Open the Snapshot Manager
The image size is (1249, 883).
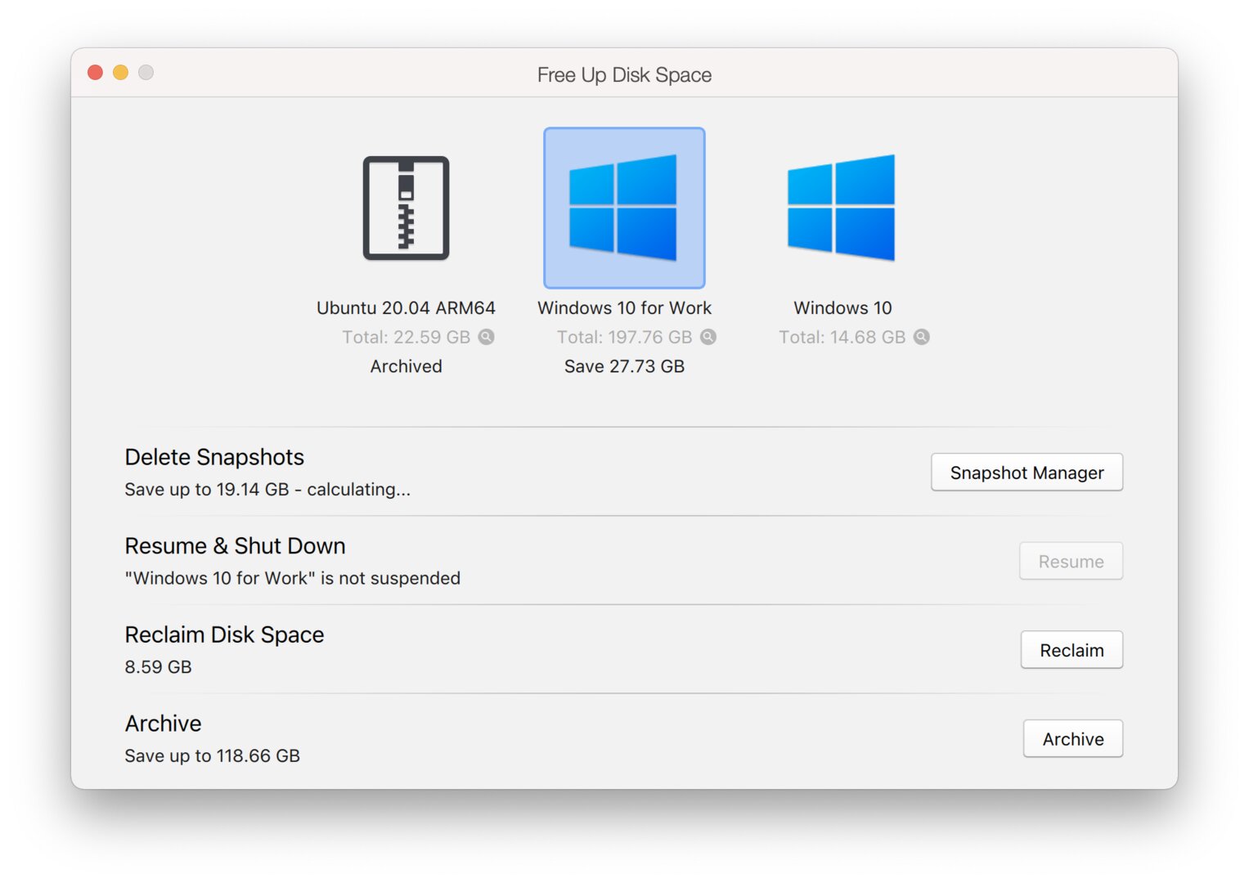pos(1027,473)
